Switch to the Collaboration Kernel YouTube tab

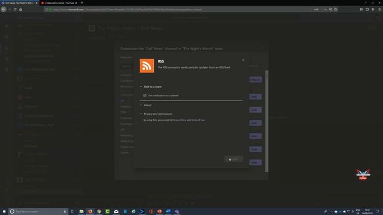(x=59, y=3)
